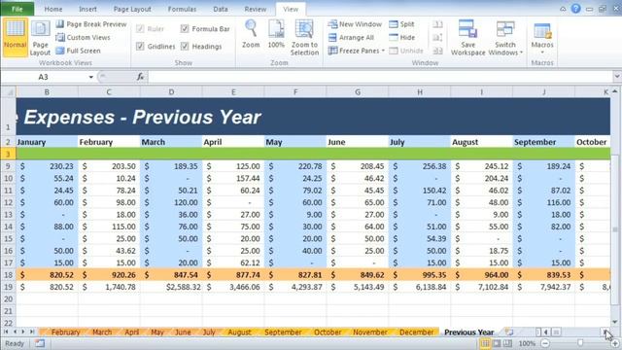This screenshot has height=350, width=622.
Task: Zoom in with the plus button
Action: click(615, 343)
